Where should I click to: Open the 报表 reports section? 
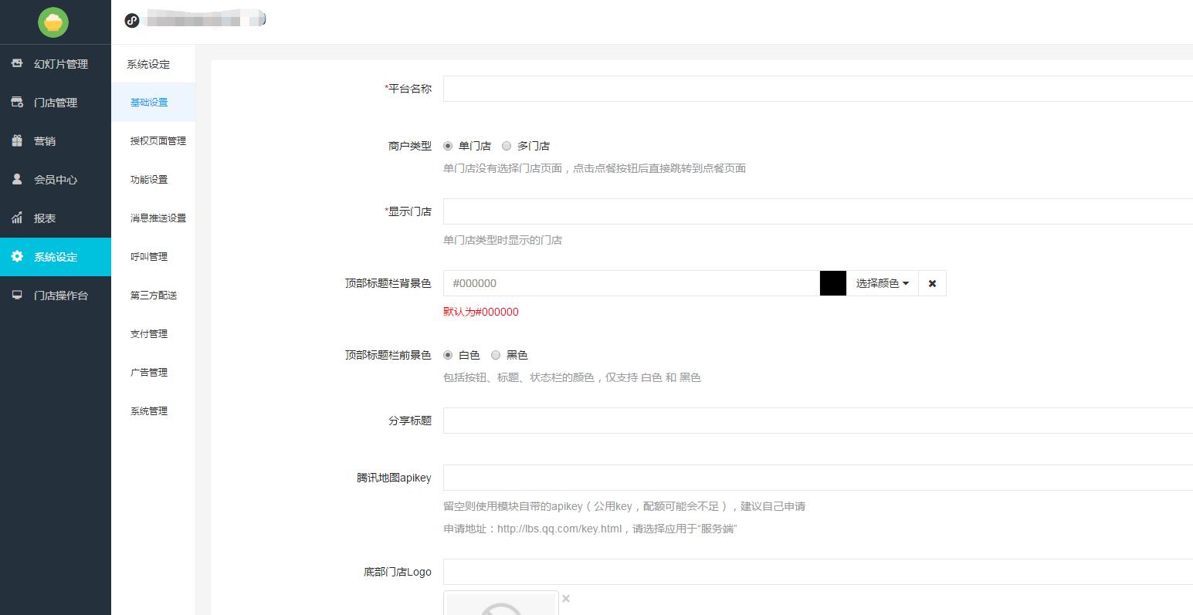(44, 218)
